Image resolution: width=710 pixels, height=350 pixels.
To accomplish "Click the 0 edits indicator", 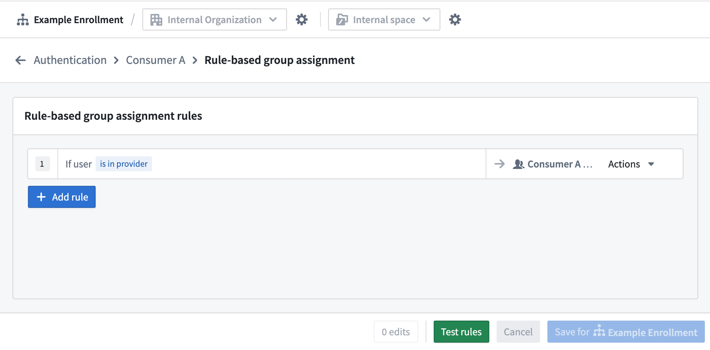I will coord(395,332).
